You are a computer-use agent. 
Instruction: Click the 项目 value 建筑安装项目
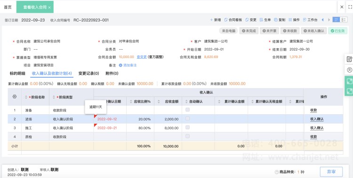[43, 65]
